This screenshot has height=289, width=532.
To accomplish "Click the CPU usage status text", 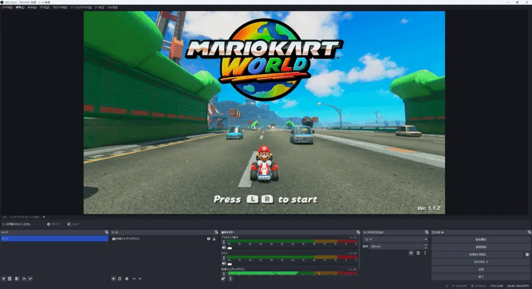I will pos(496,286).
